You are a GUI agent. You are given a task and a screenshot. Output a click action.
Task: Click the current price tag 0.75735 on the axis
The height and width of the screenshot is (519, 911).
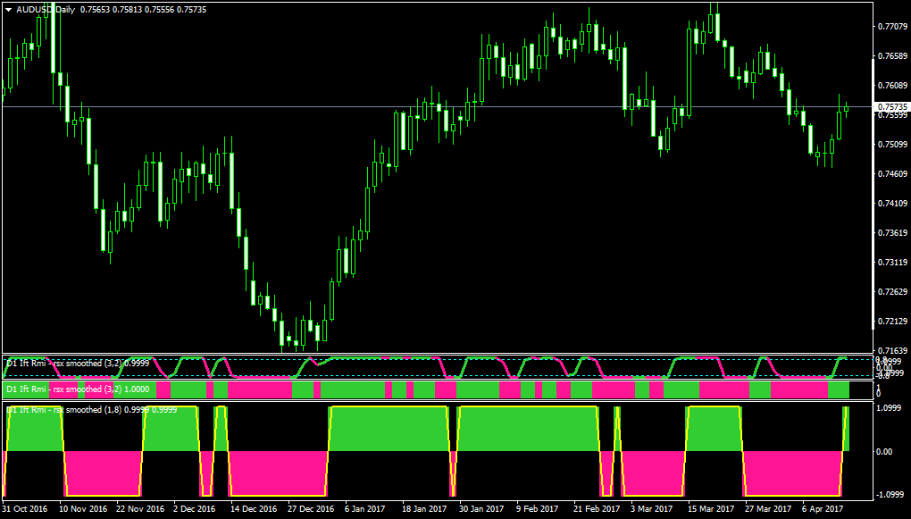pos(892,107)
